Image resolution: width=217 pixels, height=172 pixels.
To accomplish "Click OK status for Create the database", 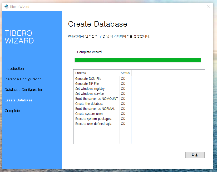I will coord(123,104).
